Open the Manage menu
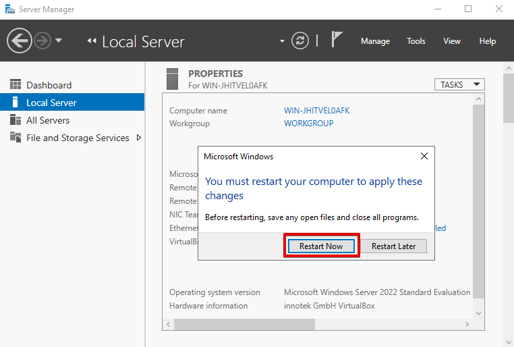 (375, 41)
